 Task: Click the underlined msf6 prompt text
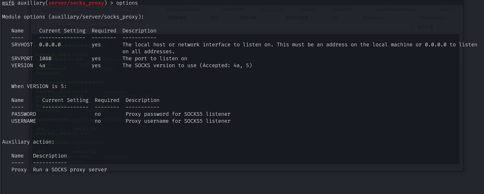[8, 3]
